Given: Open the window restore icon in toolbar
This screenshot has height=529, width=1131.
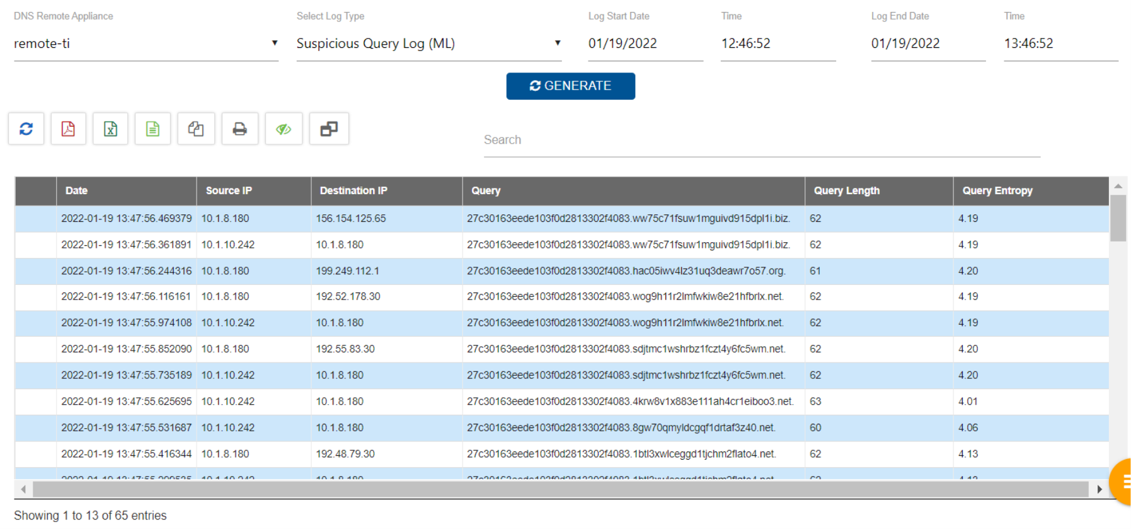Looking at the screenshot, I should [x=329, y=129].
